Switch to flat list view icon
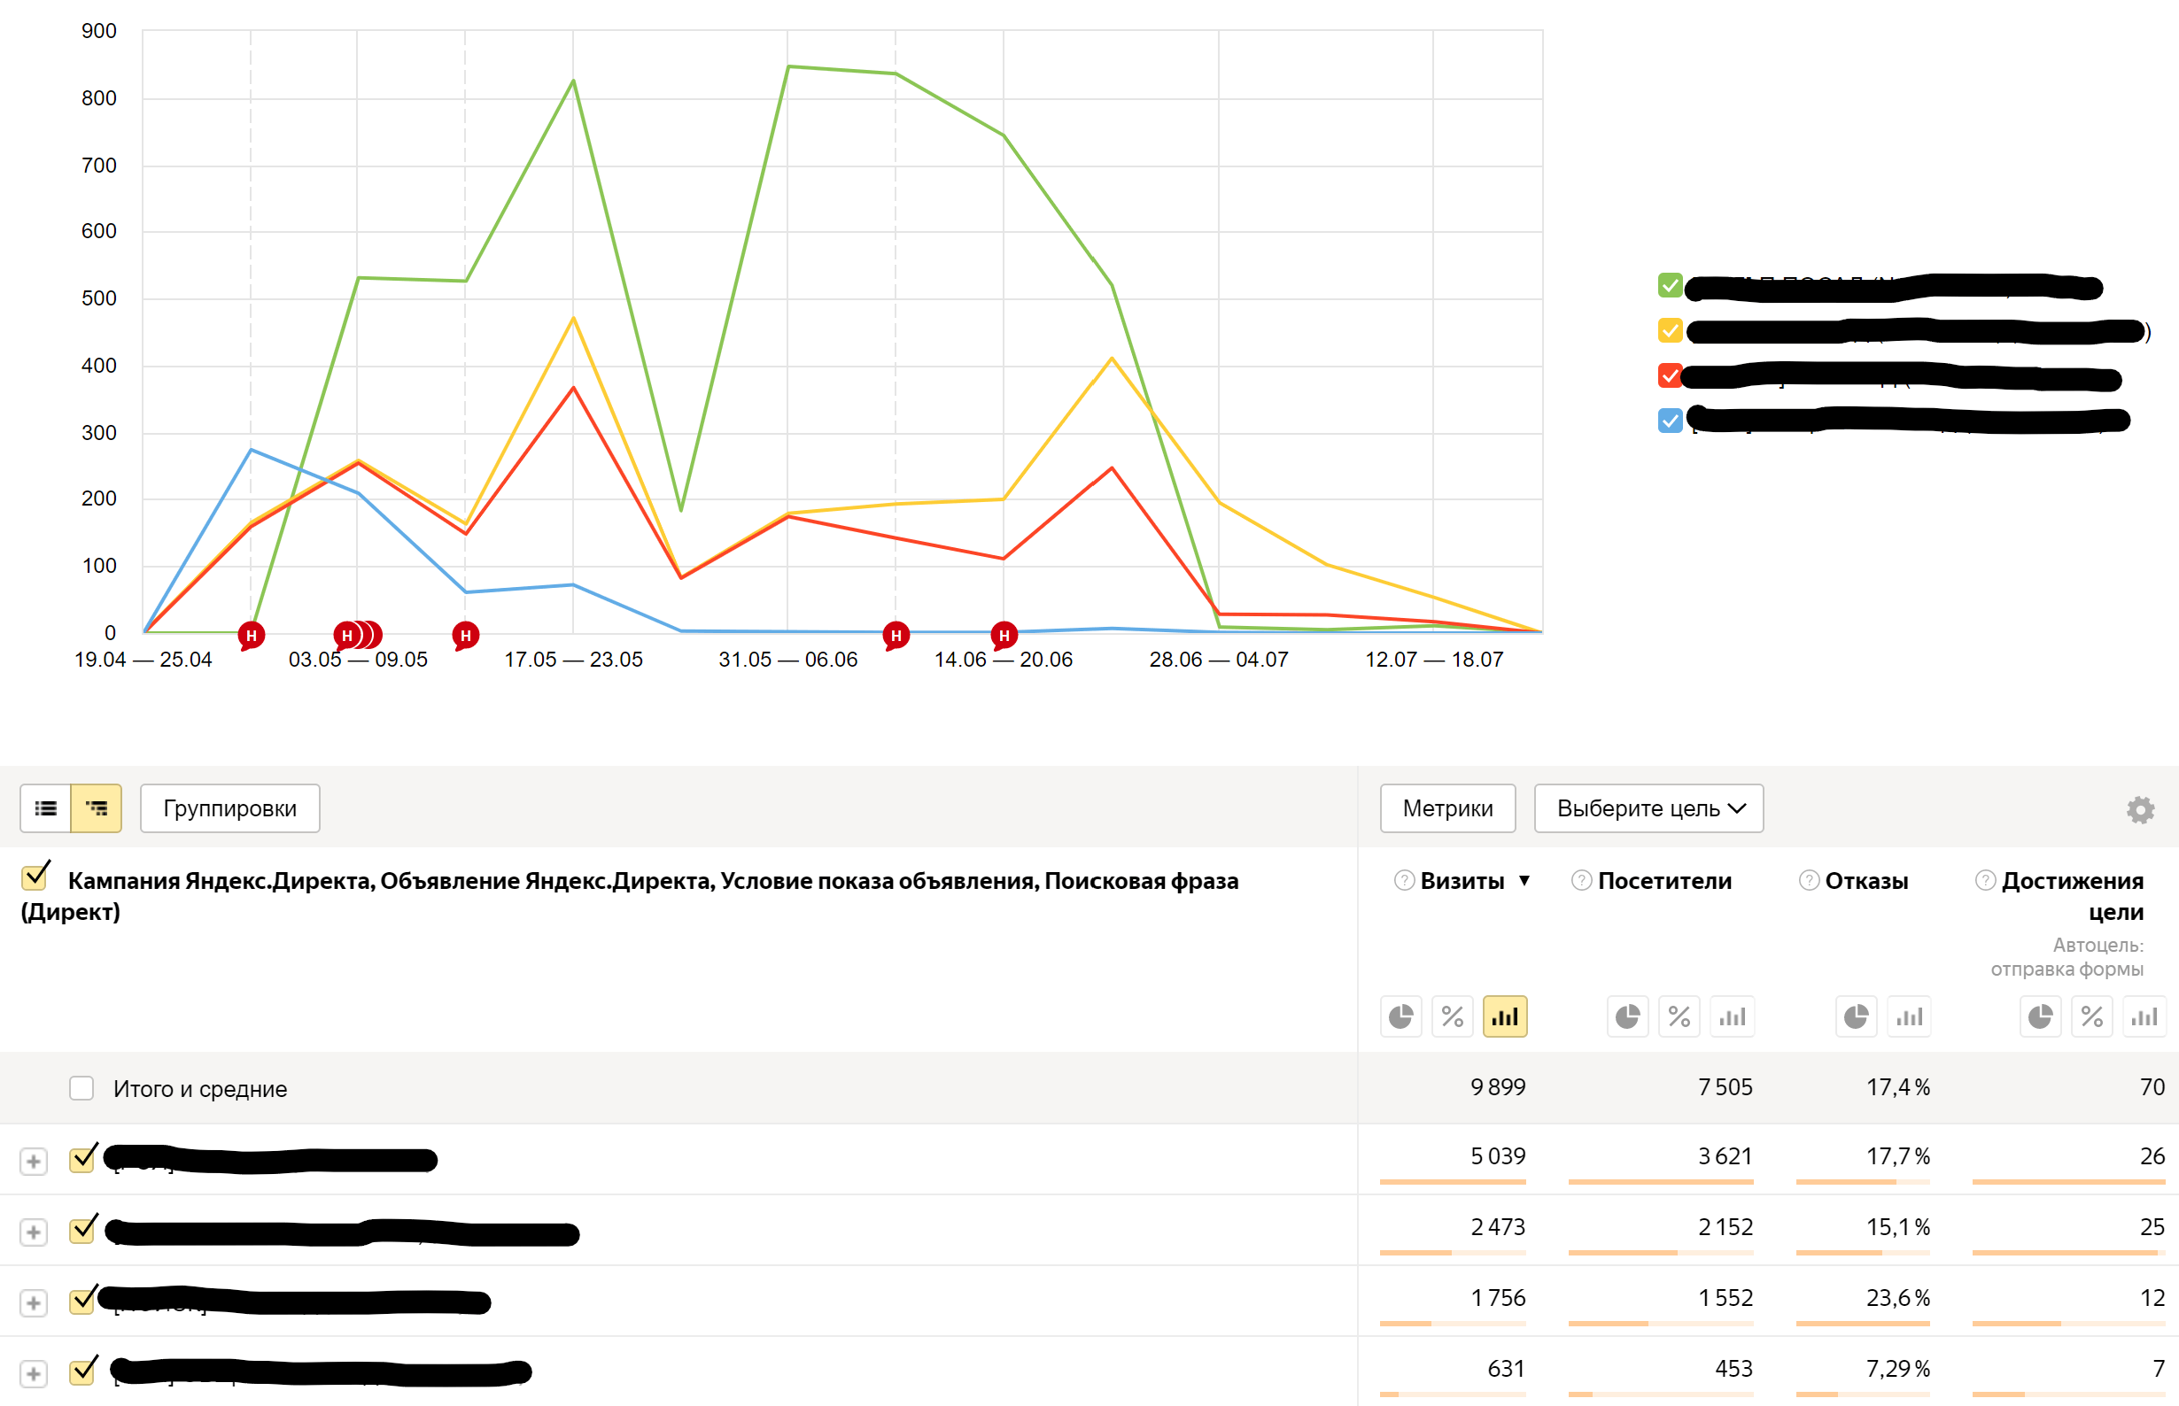 [46, 808]
